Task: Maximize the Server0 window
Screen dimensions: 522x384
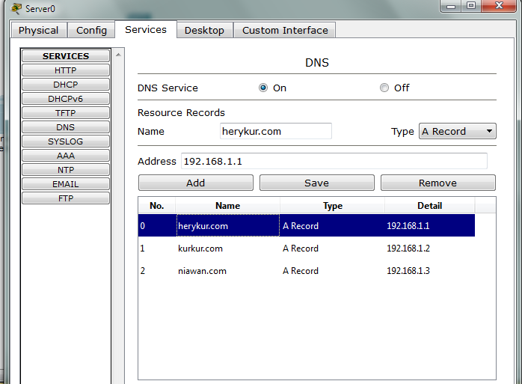Action: tap(471, 6)
